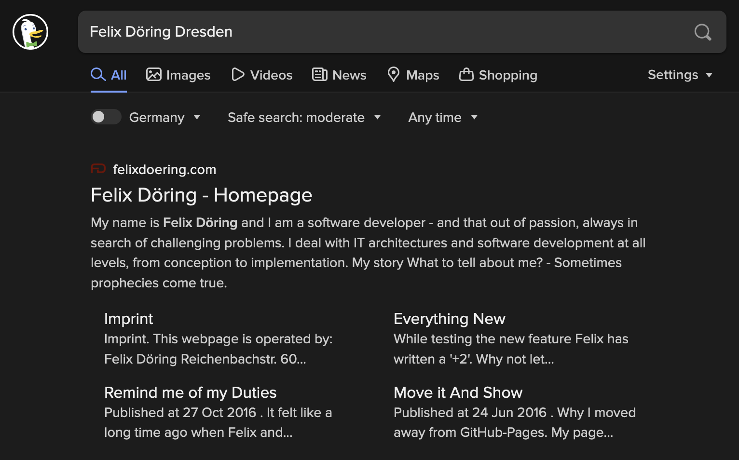The image size is (739, 460).
Task: Open the News tab
Action: tap(339, 75)
